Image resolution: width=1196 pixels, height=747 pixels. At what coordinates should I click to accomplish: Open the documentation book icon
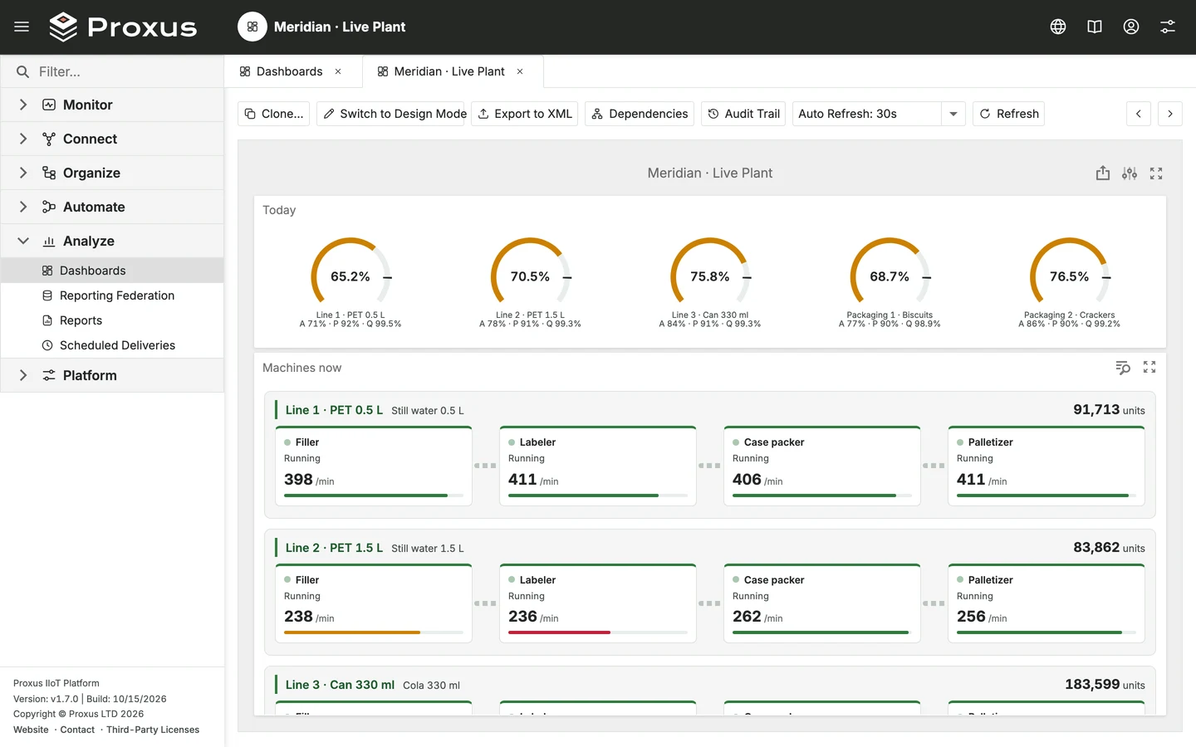pyautogui.click(x=1095, y=27)
